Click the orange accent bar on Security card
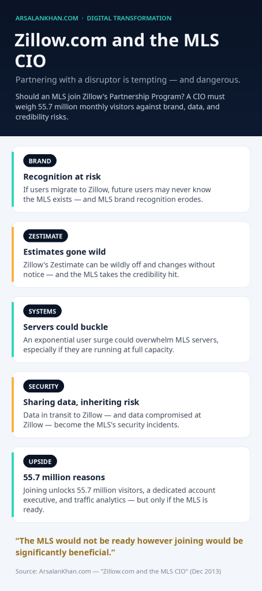This screenshot has width=262, height=591. [13, 405]
